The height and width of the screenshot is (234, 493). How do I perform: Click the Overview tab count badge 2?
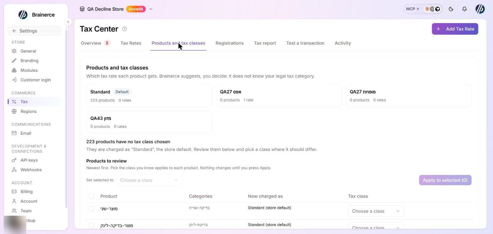coord(107,43)
